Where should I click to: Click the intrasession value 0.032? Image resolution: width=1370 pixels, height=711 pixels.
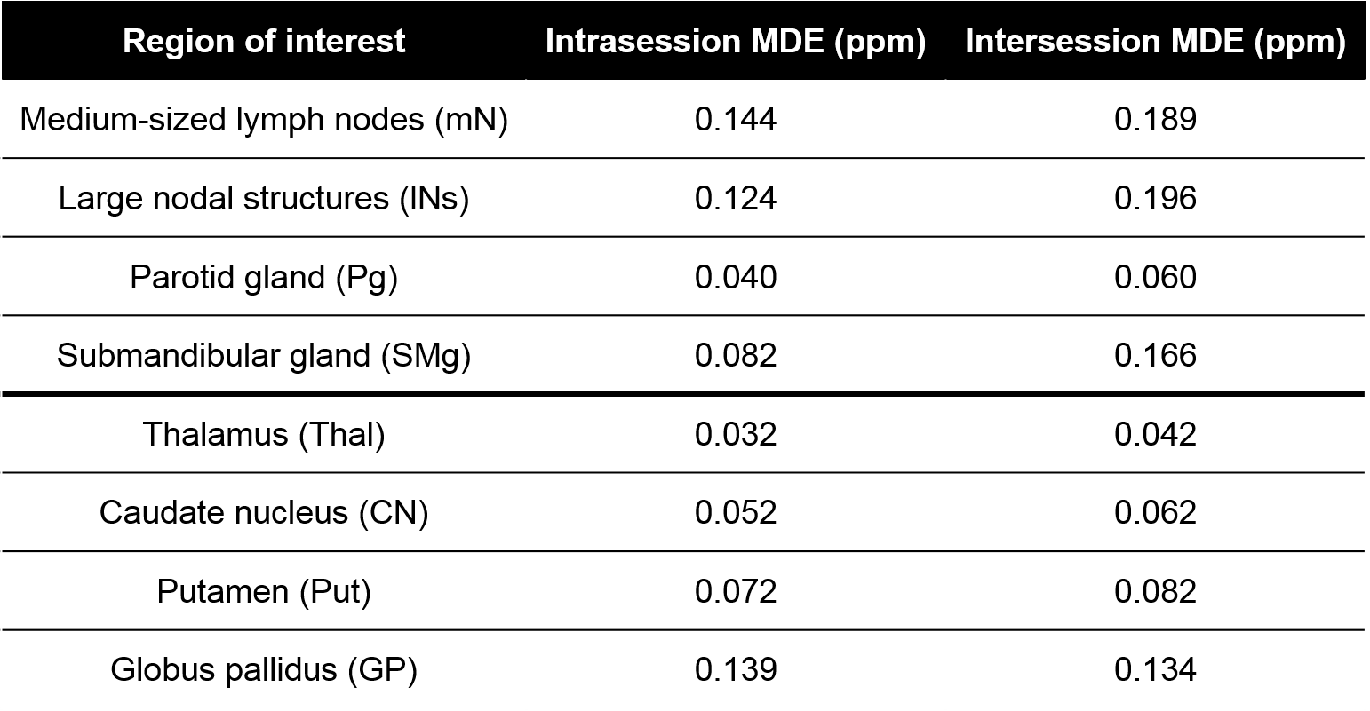[x=736, y=434]
